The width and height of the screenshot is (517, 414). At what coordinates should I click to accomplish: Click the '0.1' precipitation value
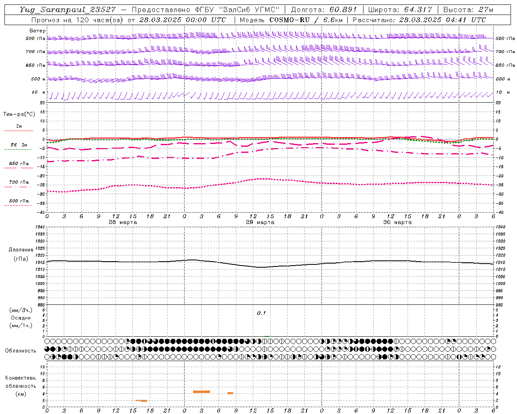(261, 313)
